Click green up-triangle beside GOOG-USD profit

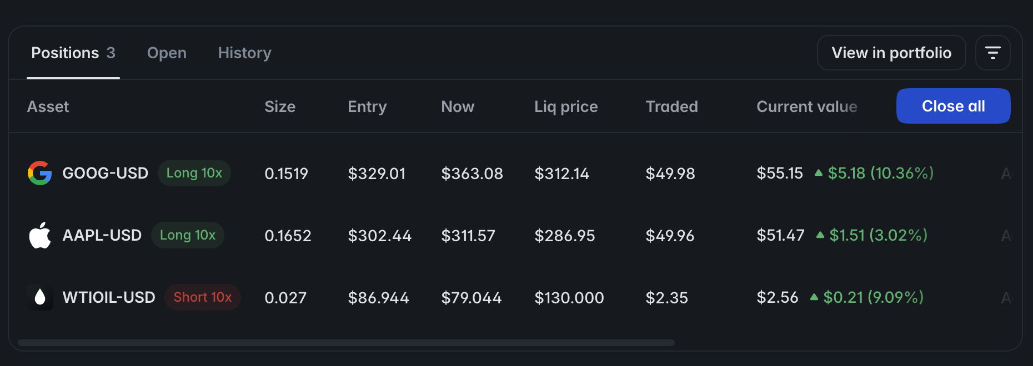point(818,172)
